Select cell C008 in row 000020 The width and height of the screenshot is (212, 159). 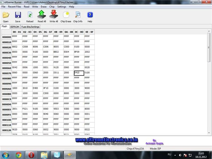point(27,47)
